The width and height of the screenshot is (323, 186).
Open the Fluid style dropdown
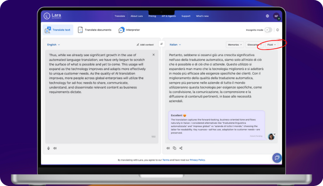271,44
